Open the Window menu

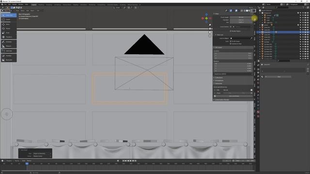(20, 4)
